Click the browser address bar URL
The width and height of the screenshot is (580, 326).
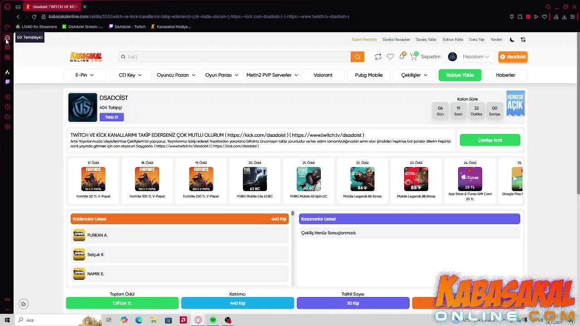199,17
